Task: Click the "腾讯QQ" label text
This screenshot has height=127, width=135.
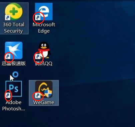Action: click(44, 63)
